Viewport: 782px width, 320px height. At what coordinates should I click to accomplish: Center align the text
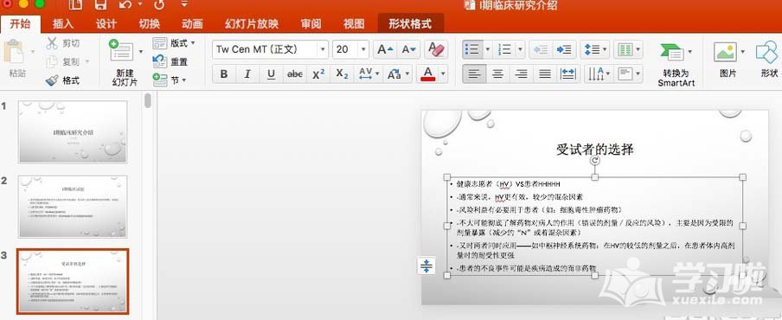tap(497, 74)
